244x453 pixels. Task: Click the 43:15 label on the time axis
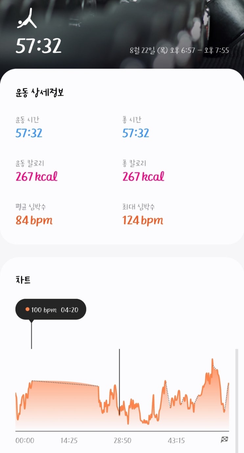point(176,440)
